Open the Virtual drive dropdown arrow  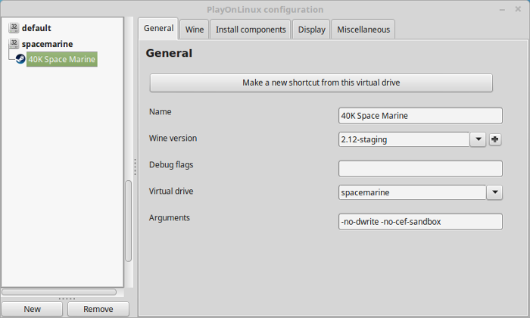tap(495, 192)
